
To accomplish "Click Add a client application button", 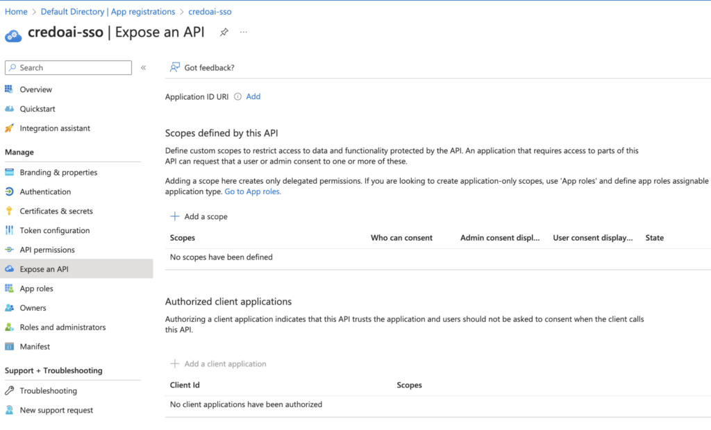I will click(218, 363).
